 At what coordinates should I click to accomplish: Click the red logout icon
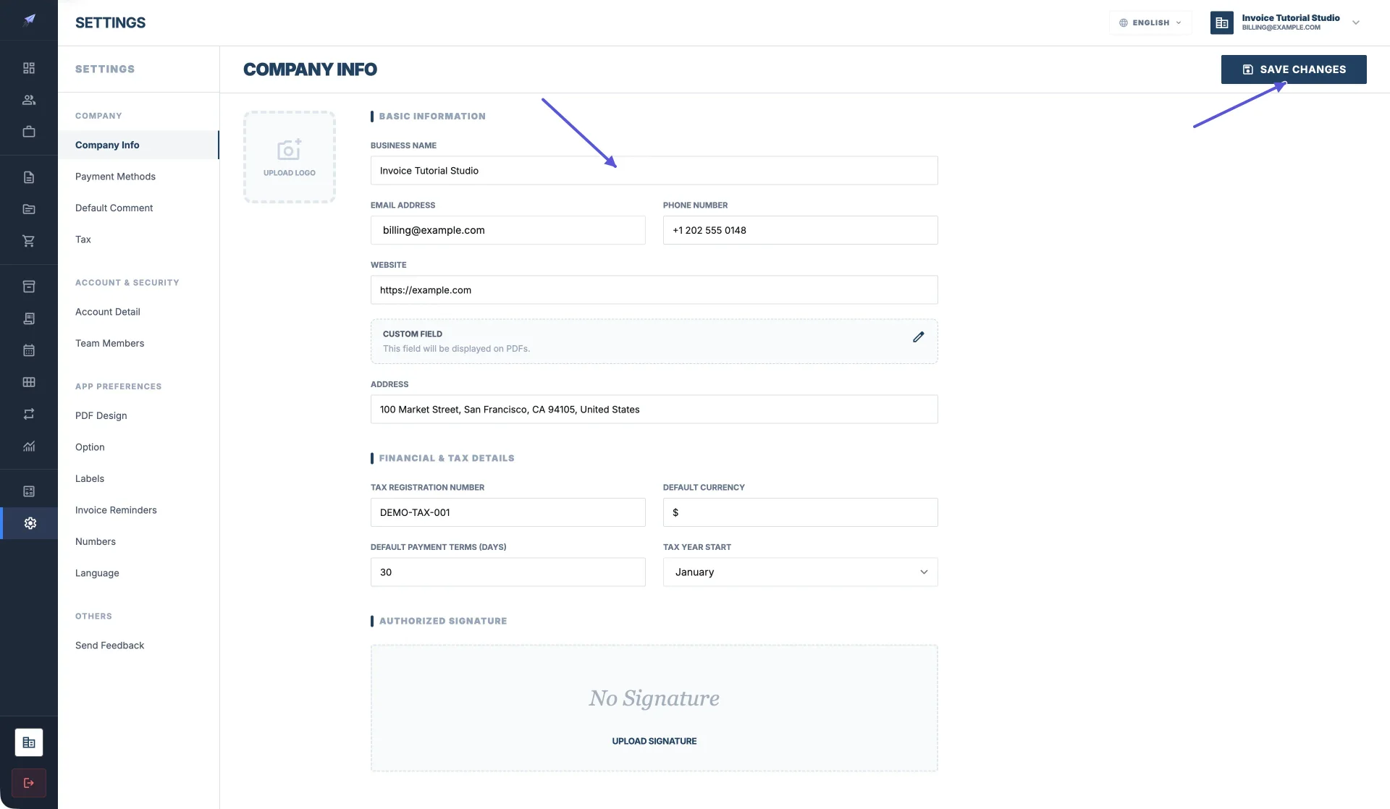tap(29, 783)
